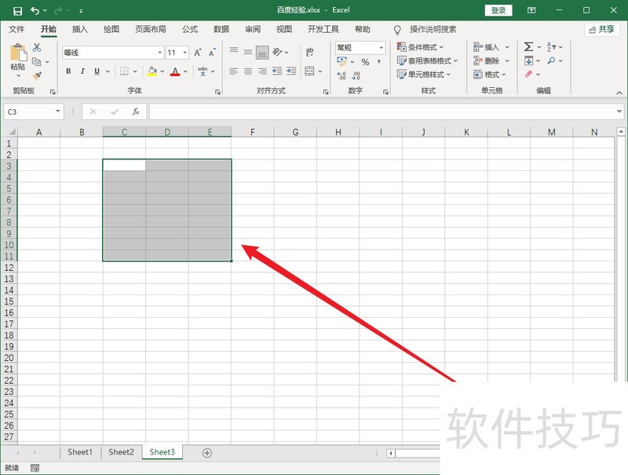Click the Cut scissors icon
The height and width of the screenshot is (475, 628).
pyautogui.click(x=37, y=48)
